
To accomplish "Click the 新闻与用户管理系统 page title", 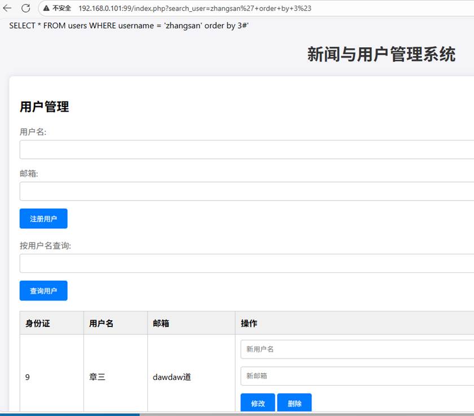I will (x=381, y=54).
